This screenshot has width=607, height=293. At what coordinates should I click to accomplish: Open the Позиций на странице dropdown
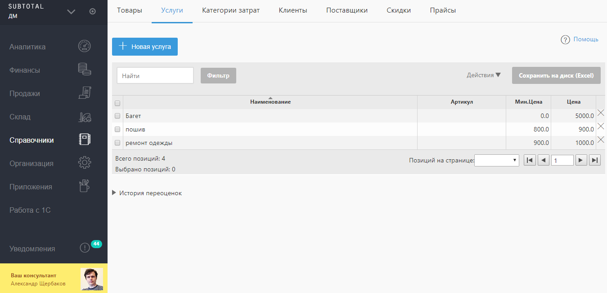point(497,160)
